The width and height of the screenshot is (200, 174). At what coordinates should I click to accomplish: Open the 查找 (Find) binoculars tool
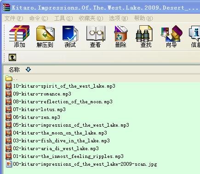(x=144, y=34)
